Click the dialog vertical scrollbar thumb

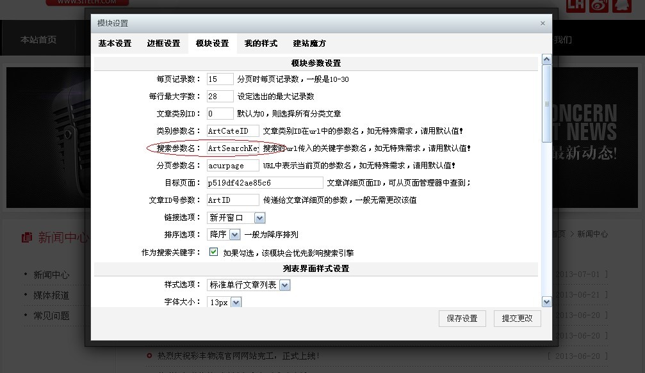(546, 104)
